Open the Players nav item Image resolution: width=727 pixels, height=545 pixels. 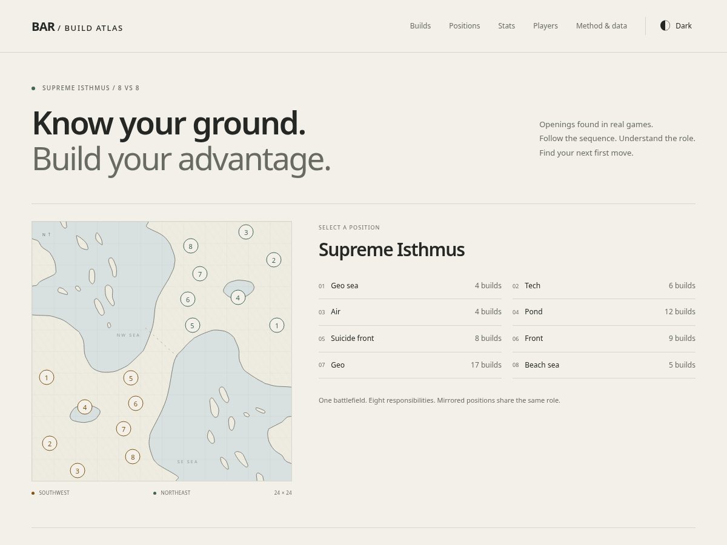click(545, 25)
